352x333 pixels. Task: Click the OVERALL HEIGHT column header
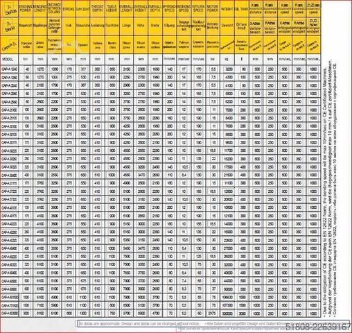point(141,8)
